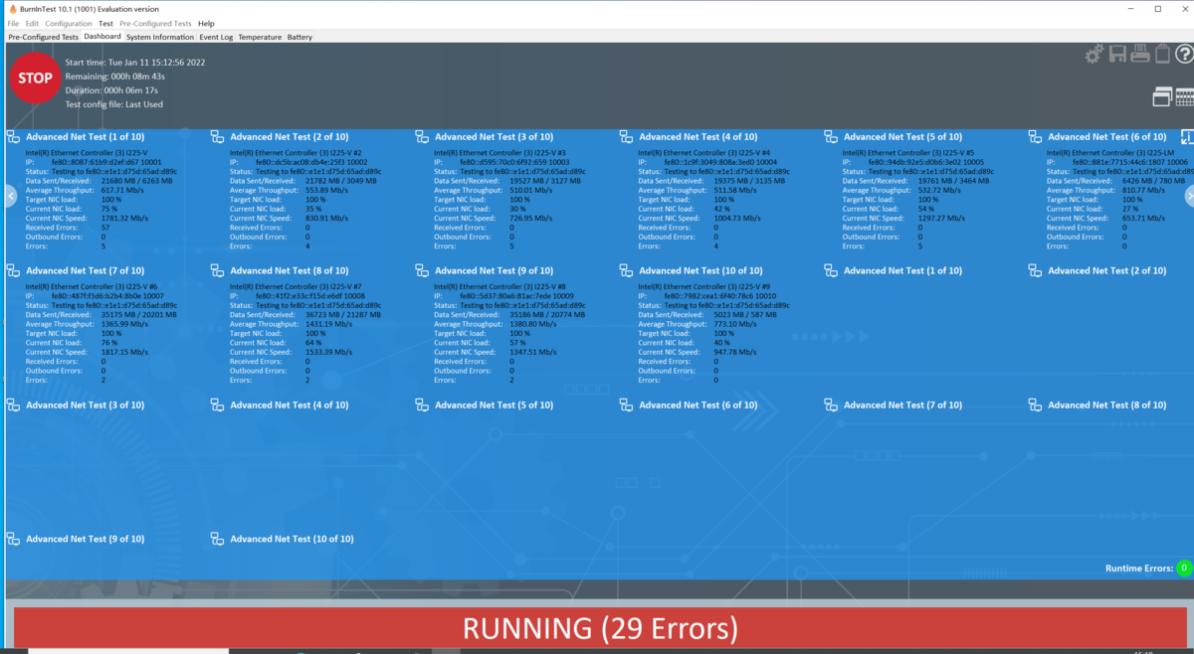Click network icon of I225-V #5 test
Viewport: 1194px width, 654px height.
[x=831, y=137]
